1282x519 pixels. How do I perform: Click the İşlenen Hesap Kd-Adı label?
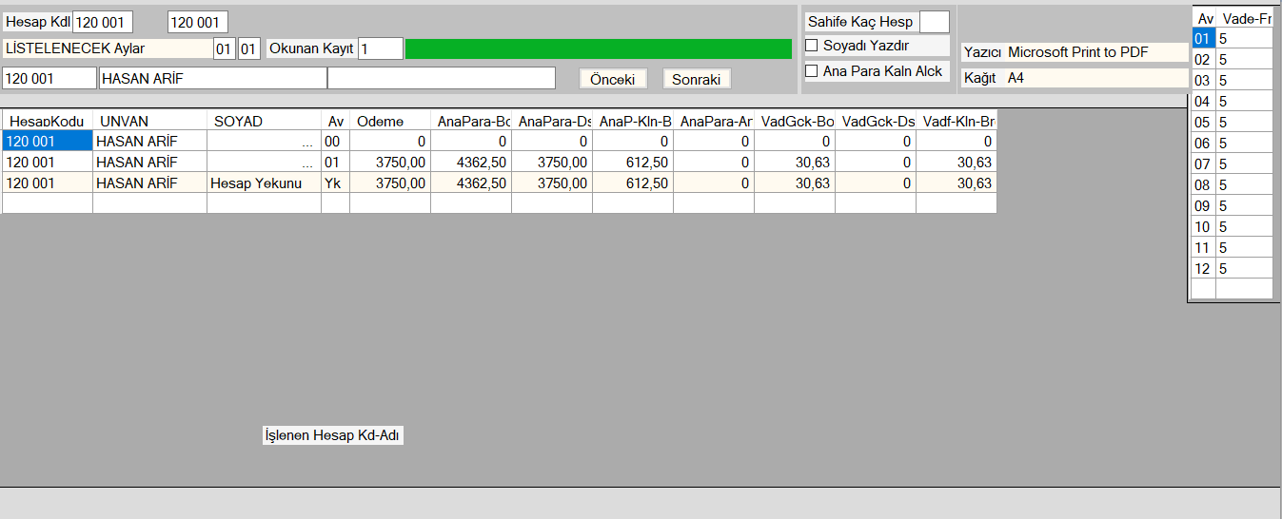coord(333,435)
